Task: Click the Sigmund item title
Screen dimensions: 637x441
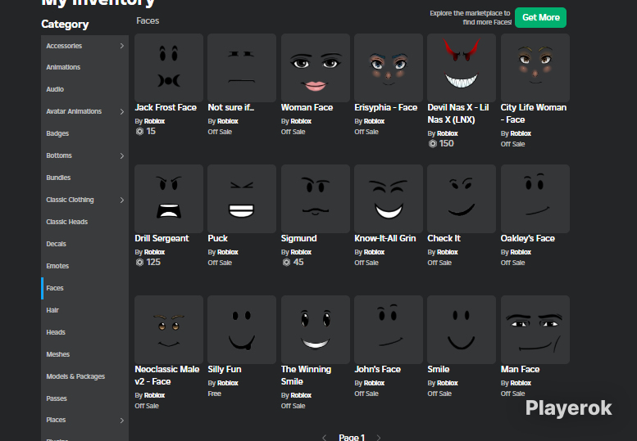Action: click(x=298, y=238)
